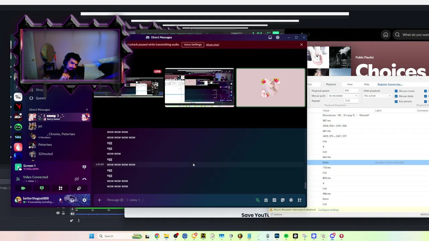The width and height of the screenshot is (429, 241).
Task: Open the Chronix, Petertwo group chat
Action: pos(59,136)
